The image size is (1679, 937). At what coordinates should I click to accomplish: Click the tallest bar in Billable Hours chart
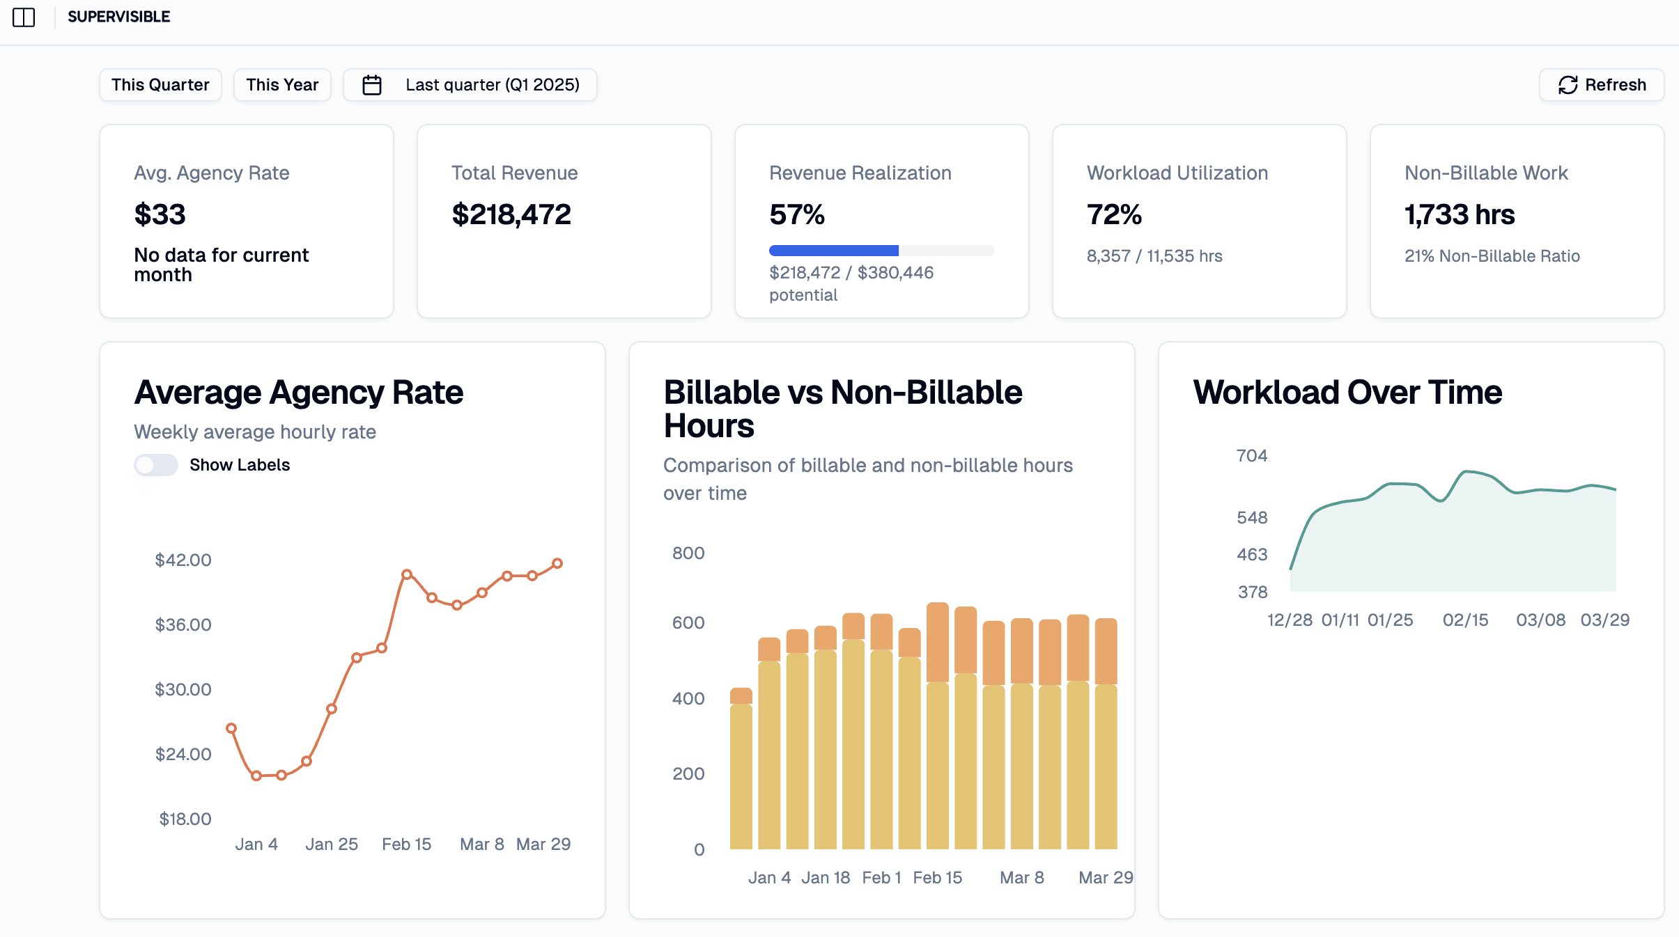tap(938, 725)
